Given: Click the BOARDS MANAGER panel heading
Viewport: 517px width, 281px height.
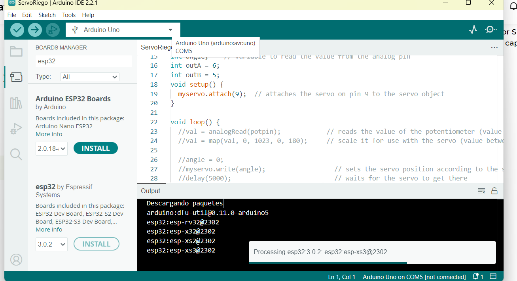Looking at the screenshot, I should (x=61, y=47).
